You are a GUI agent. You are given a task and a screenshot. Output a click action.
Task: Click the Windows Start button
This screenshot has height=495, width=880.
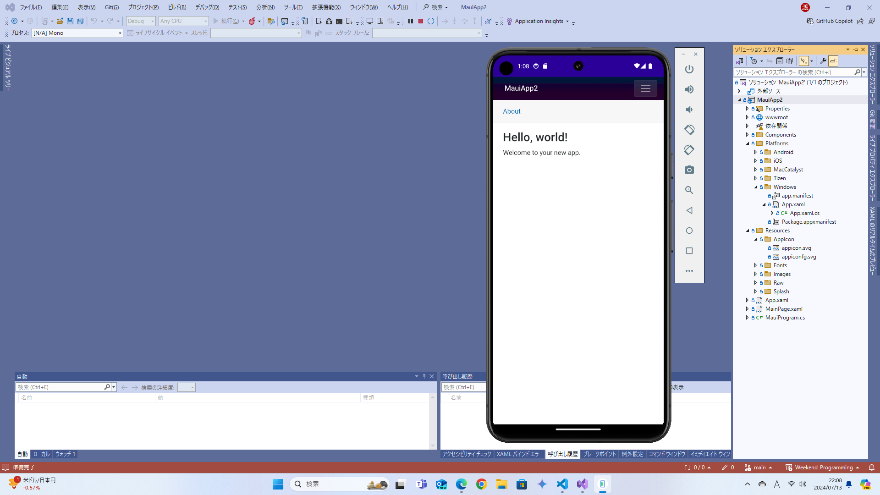tap(278, 484)
